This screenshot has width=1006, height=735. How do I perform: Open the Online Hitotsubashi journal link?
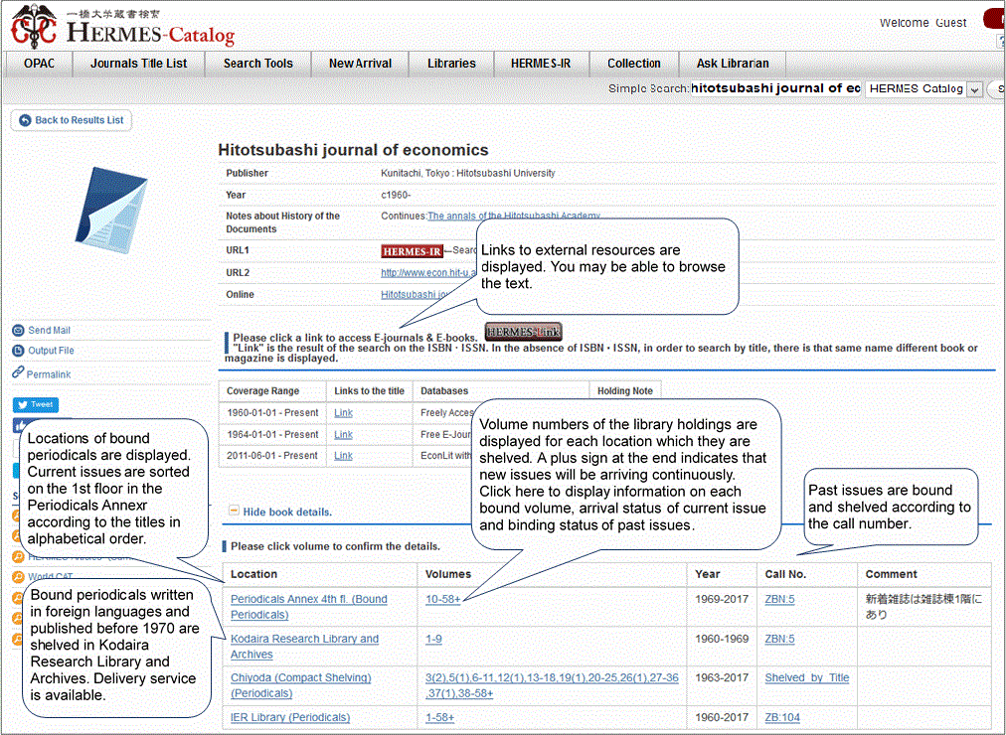click(x=416, y=295)
